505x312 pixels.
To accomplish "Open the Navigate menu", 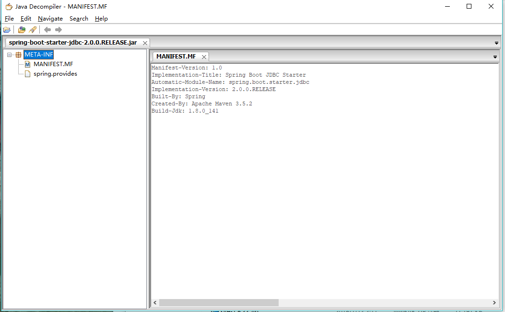I will pyautogui.click(x=50, y=19).
